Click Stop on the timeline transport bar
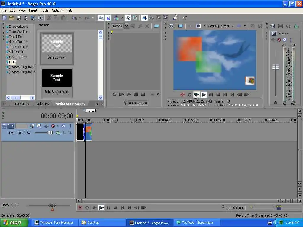 coord(116,208)
